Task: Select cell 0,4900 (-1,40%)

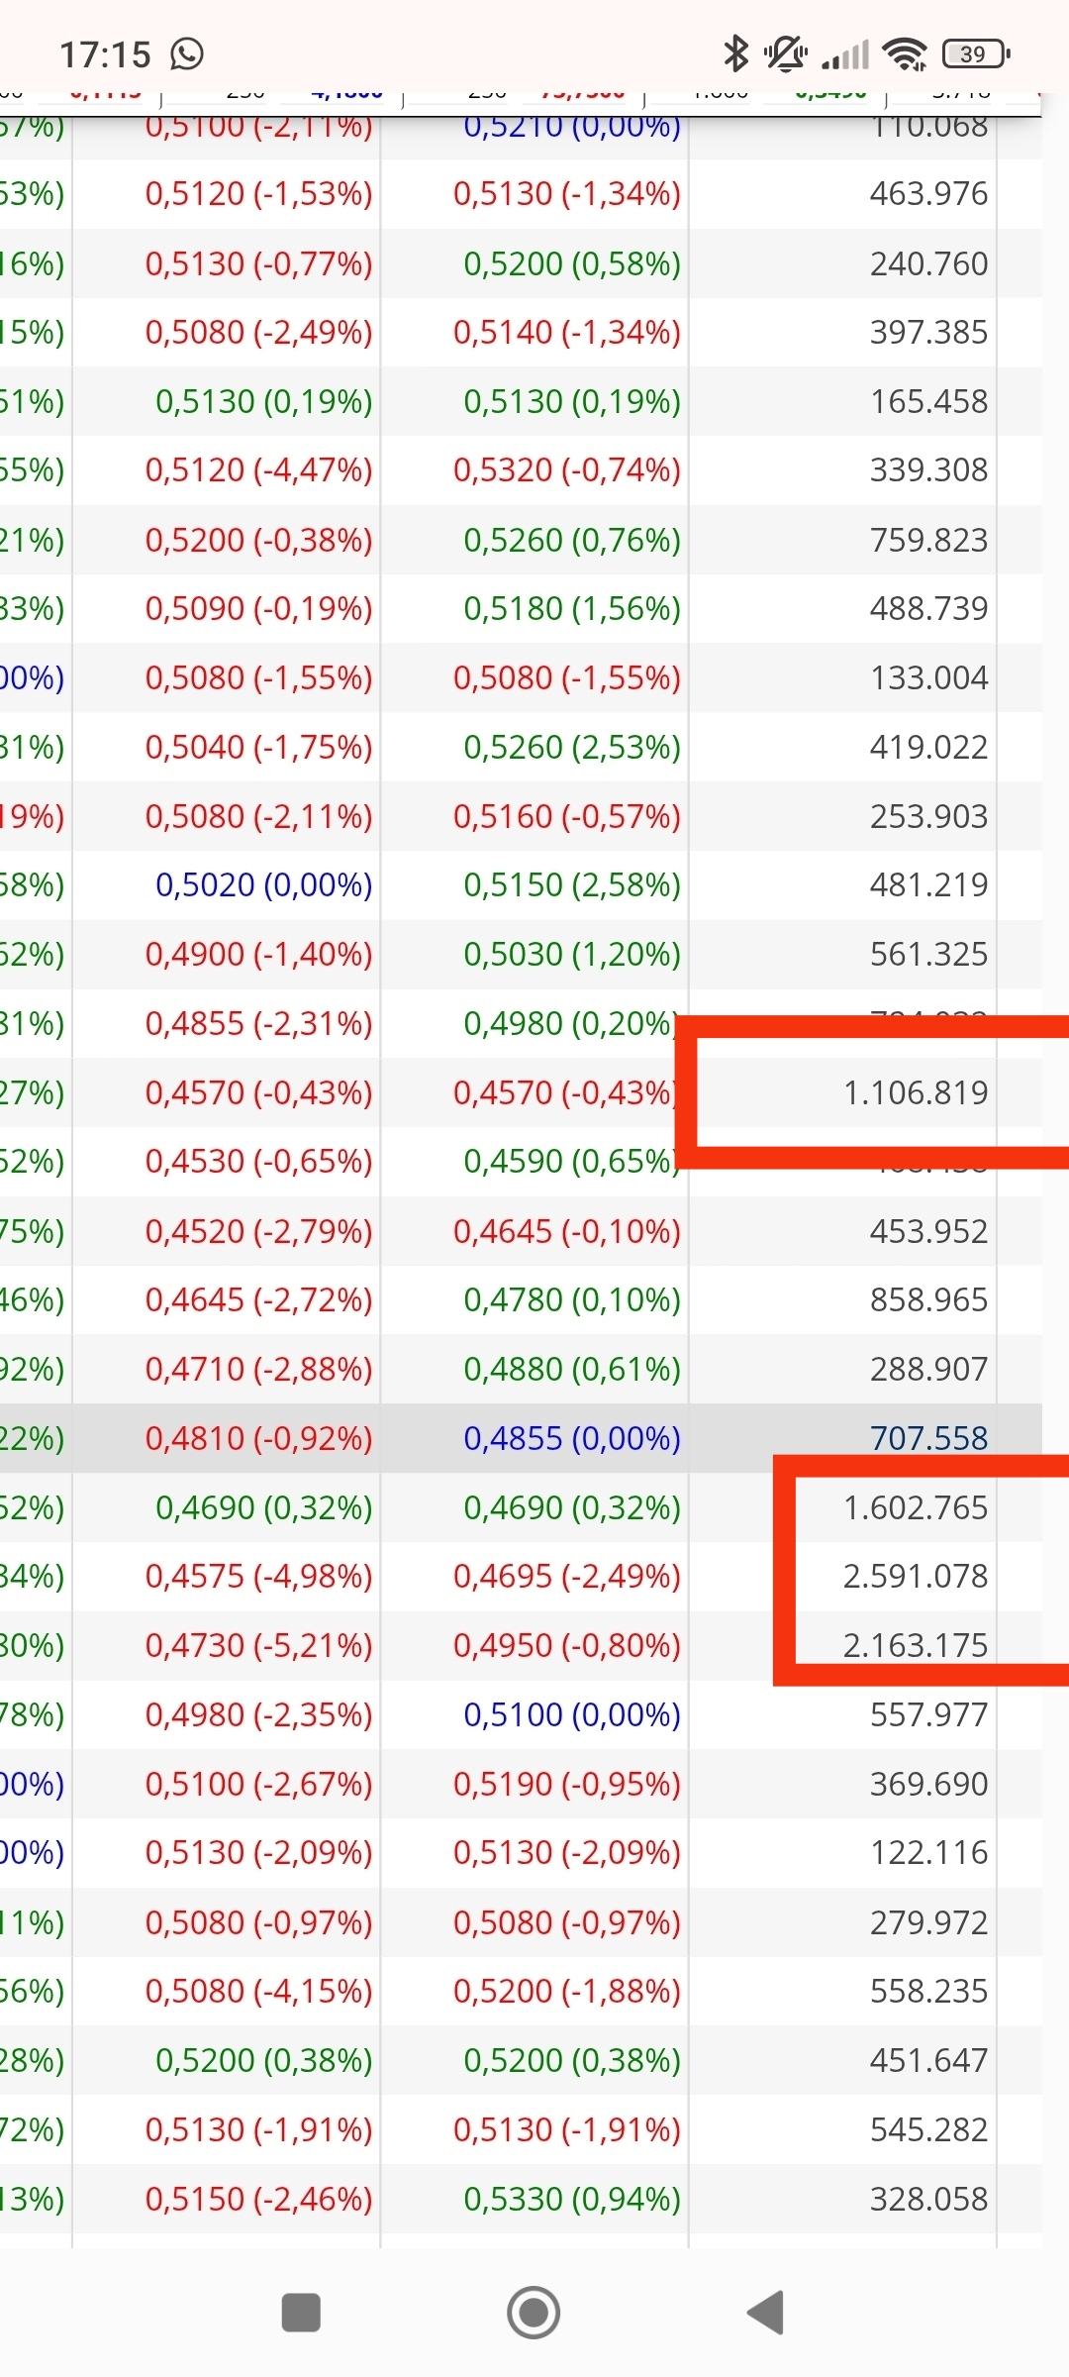Action: pyautogui.click(x=258, y=954)
